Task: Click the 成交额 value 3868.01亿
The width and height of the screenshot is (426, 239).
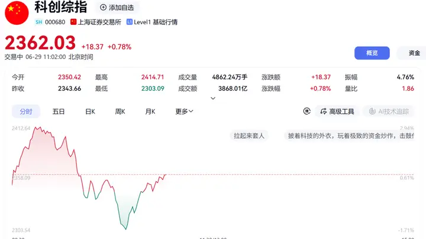Action: pos(233,89)
